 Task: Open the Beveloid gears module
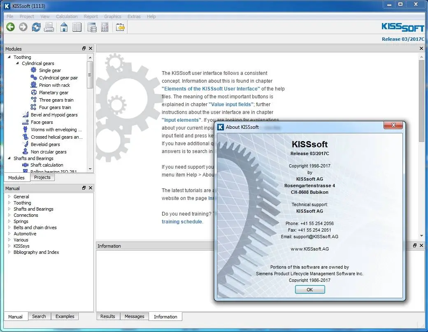[x=45, y=144]
